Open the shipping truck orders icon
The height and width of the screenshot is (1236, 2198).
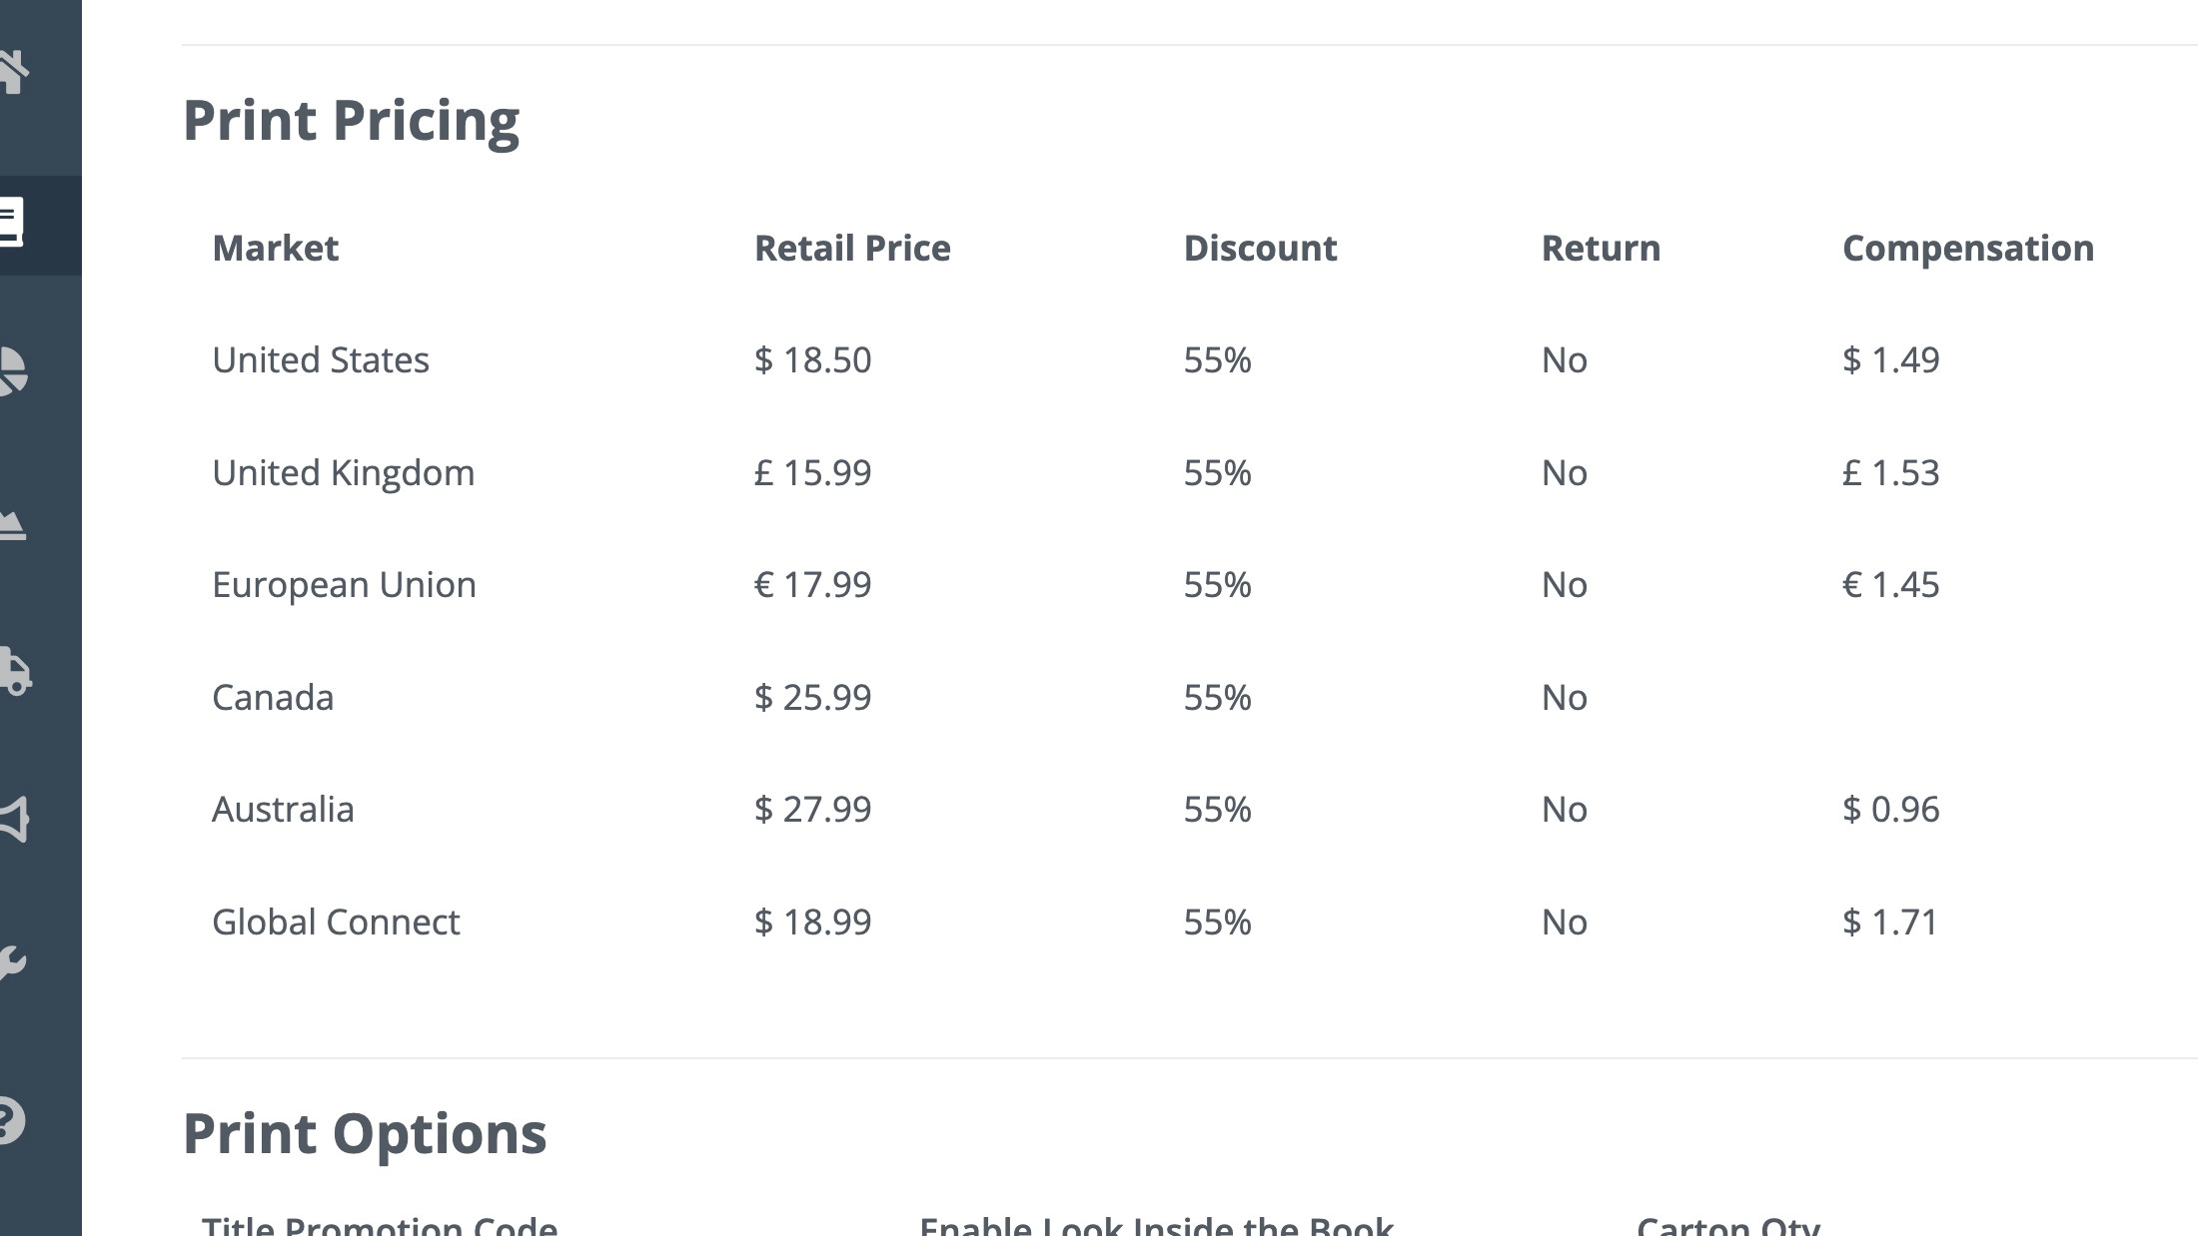click(15, 671)
